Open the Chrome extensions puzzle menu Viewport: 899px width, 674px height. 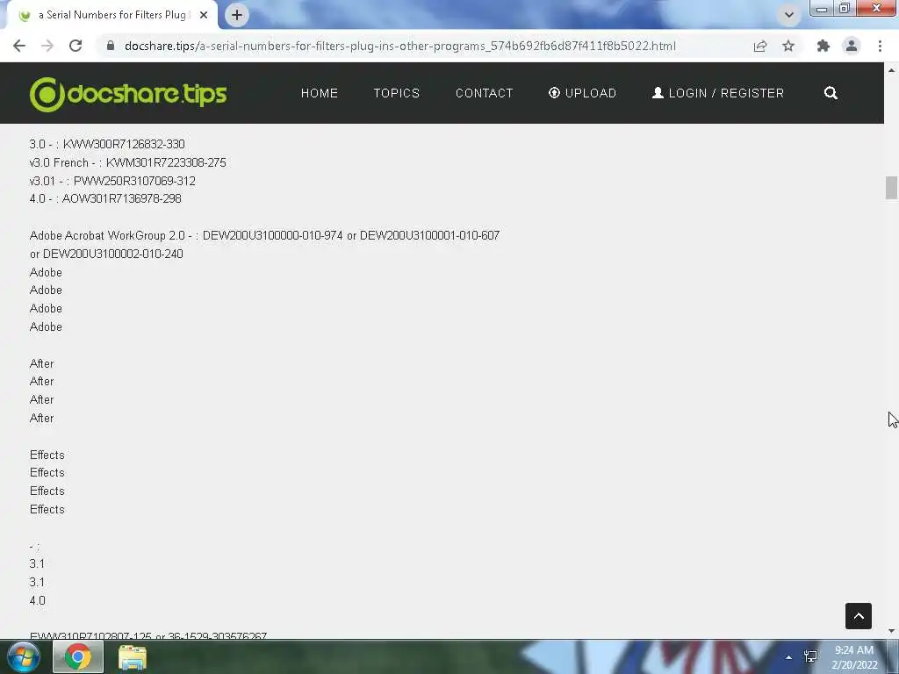tap(823, 46)
